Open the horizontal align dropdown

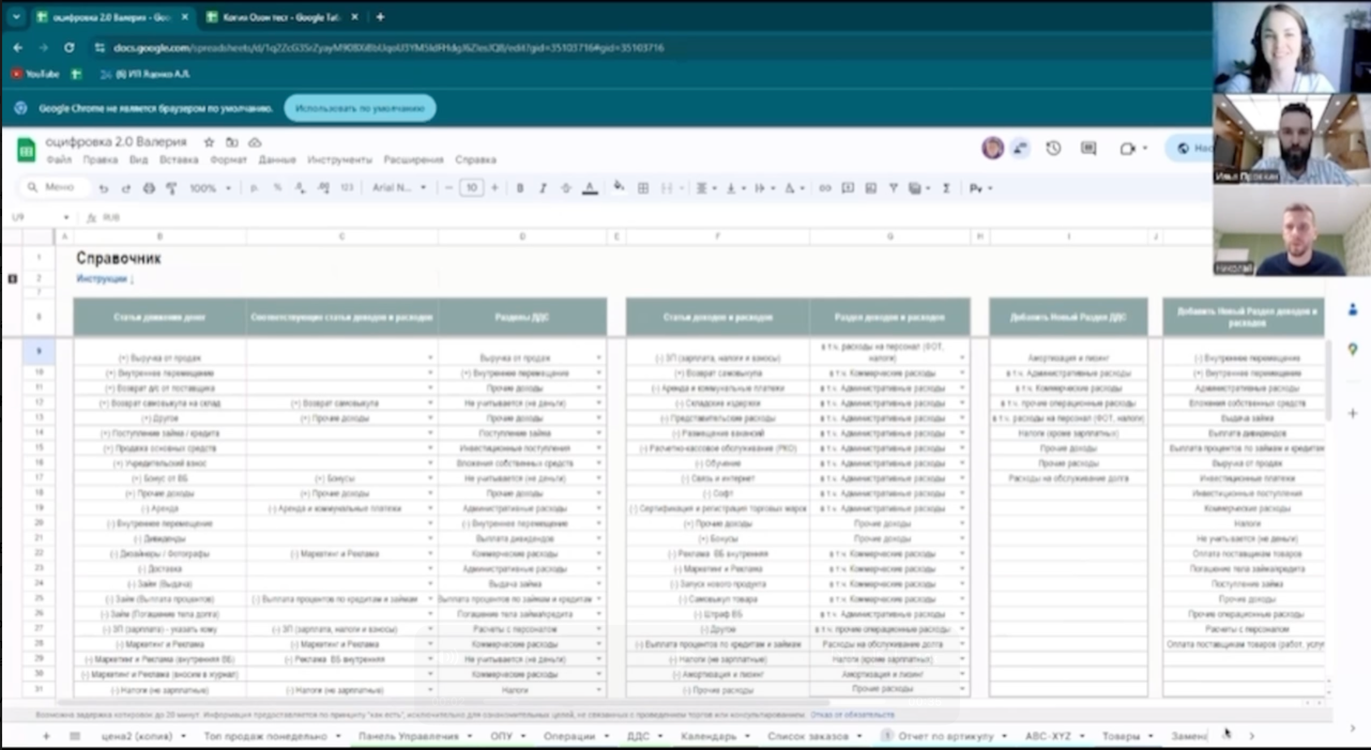pyautogui.click(x=706, y=188)
